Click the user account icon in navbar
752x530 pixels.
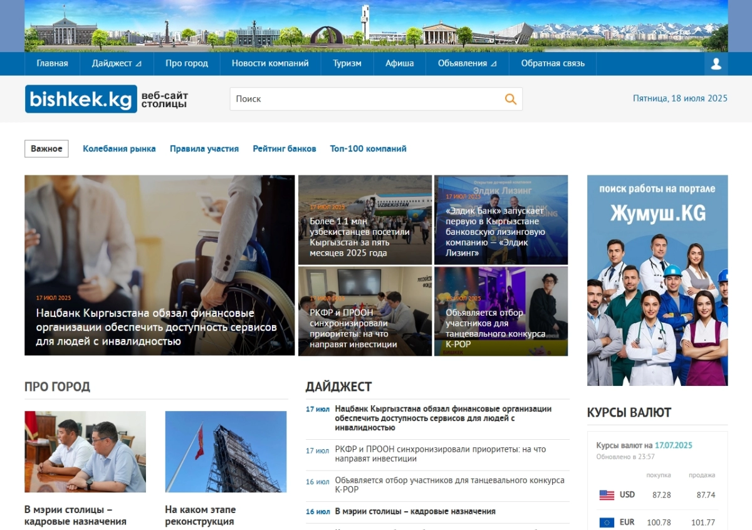(716, 63)
